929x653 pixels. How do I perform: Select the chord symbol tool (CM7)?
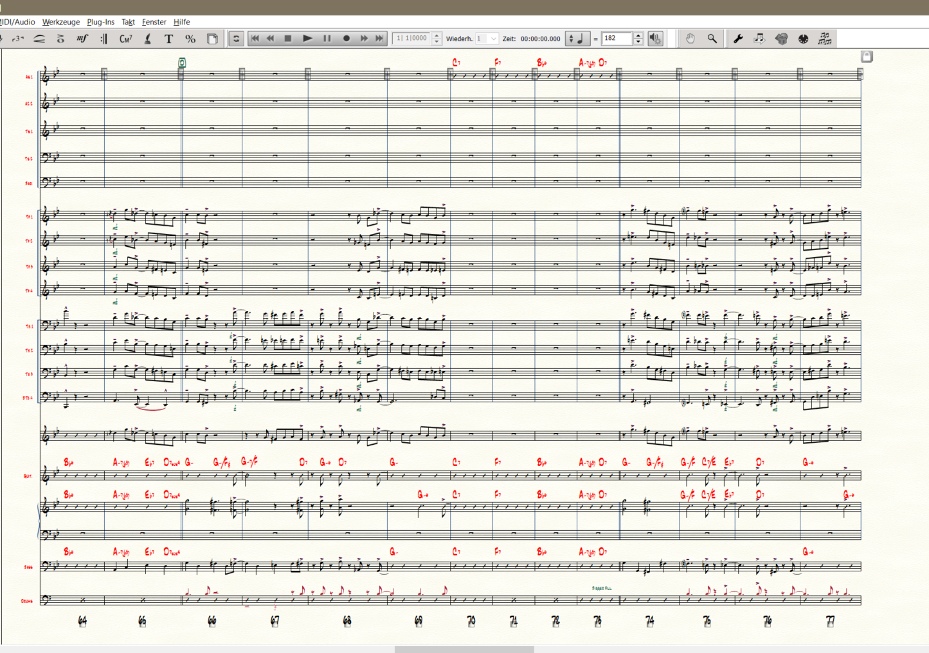click(x=126, y=39)
